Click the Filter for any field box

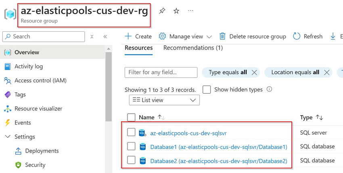click(161, 73)
